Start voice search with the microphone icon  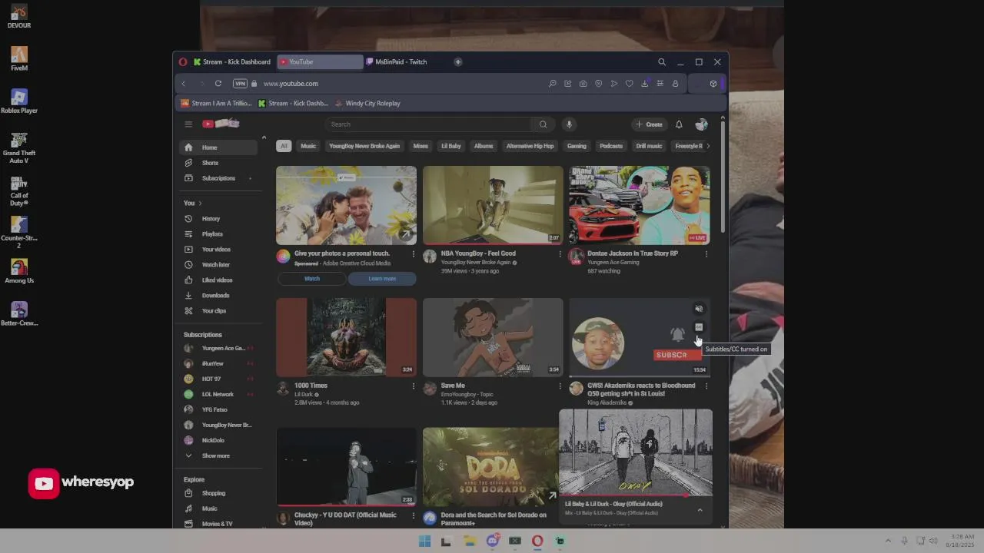tap(569, 124)
